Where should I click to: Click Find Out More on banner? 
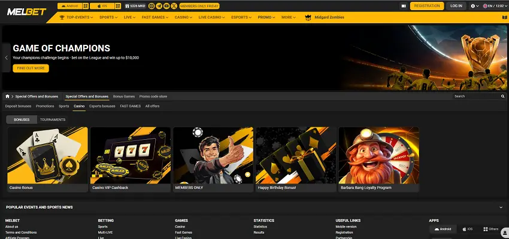point(31,68)
